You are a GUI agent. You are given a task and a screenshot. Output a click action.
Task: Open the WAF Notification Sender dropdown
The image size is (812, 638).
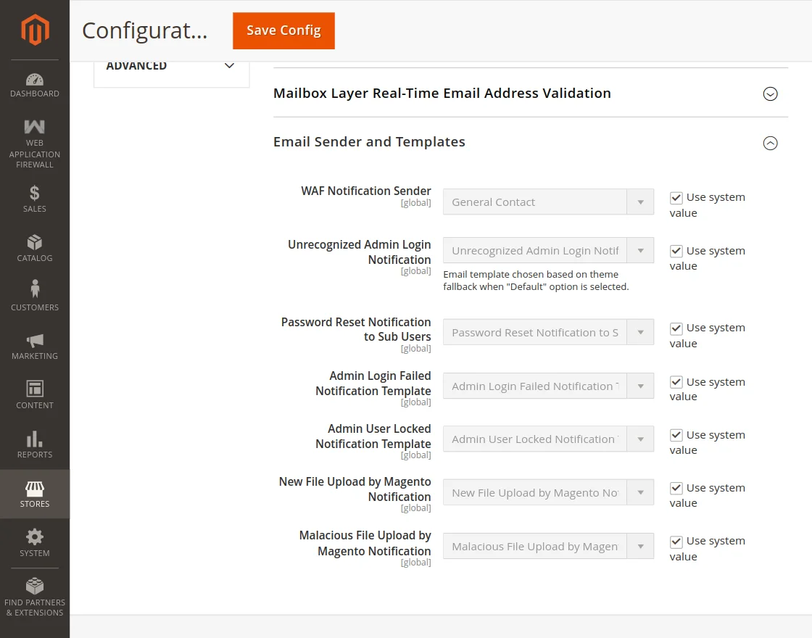pyautogui.click(x=548, y=202)
